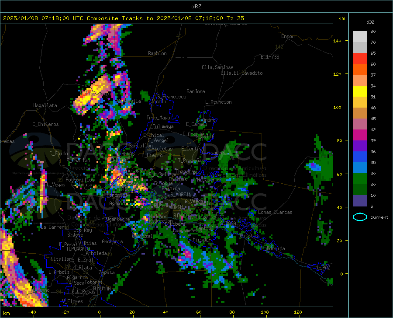Click the 'Divisadero' map label
Viewport: 393px width, 318px height.
point(213,153)
